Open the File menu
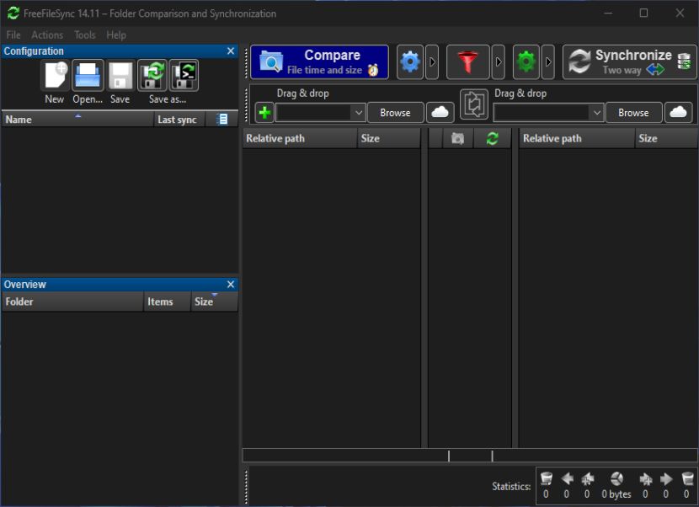The height and width of the screenshot is (507, 699). pos(13,35)
